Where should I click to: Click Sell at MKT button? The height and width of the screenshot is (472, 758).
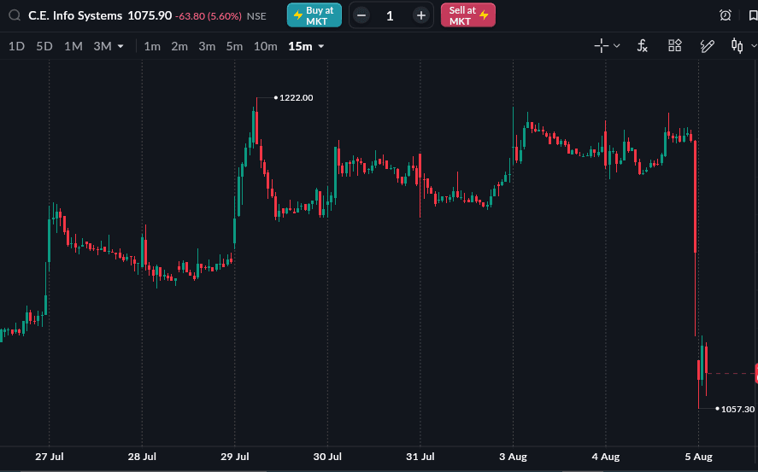468,15
